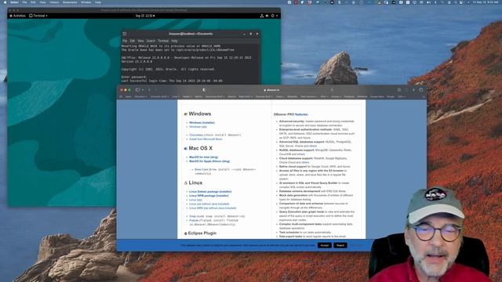Click the Linux (zip) link

click(x=195, y=200)
